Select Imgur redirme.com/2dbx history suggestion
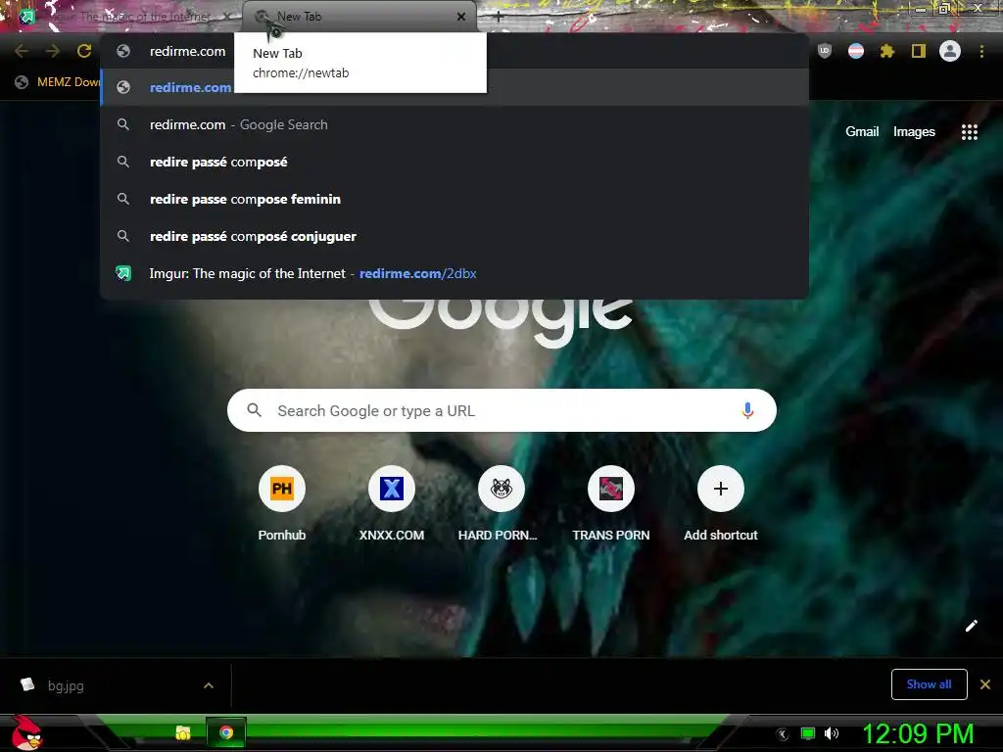The height and width of the screenshot is (752, 1003). [454, 274]
